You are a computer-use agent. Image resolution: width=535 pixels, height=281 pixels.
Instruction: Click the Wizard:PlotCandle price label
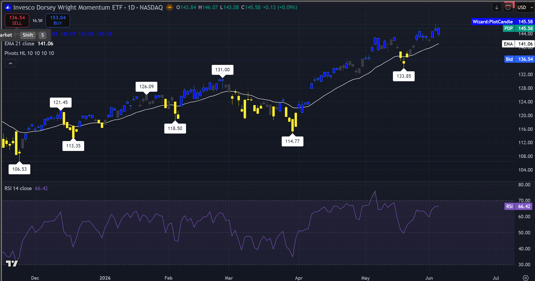[492, 22]
